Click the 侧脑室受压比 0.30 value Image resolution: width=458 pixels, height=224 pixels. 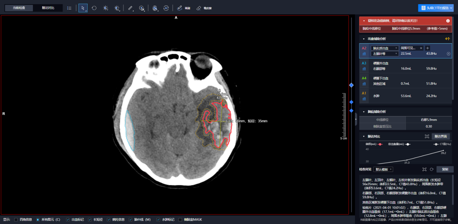[429, 126]
